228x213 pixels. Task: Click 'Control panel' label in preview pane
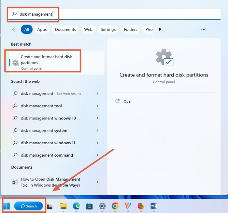[x=164, y=82]
